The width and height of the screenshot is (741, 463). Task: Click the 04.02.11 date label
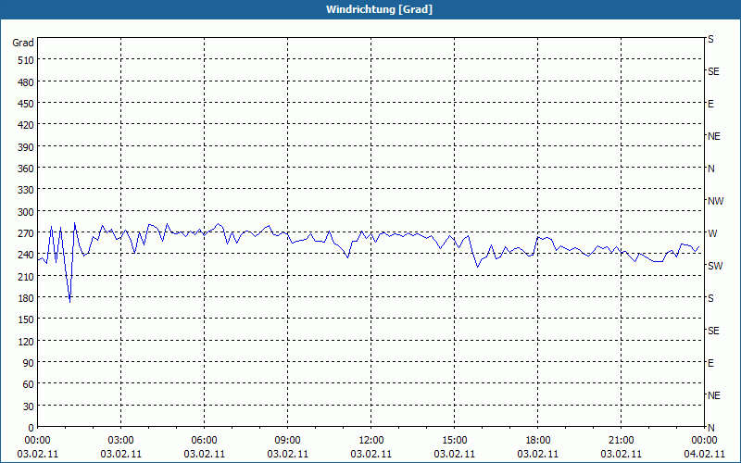point(704,454)
